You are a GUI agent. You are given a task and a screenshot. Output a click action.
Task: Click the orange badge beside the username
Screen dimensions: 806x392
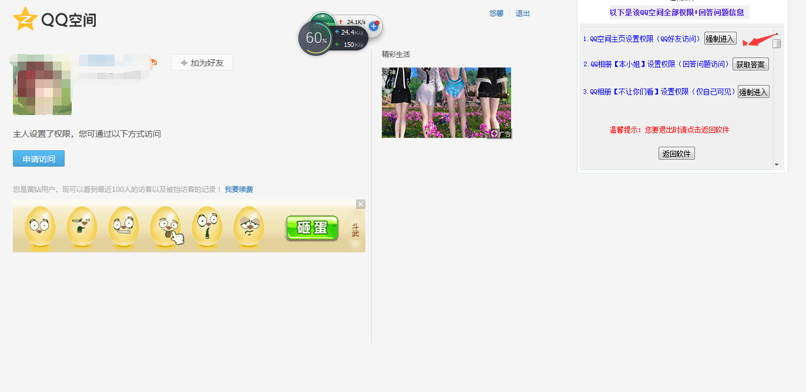154,62
